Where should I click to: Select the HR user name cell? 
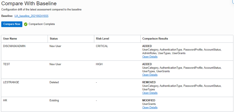coord(5,101)
